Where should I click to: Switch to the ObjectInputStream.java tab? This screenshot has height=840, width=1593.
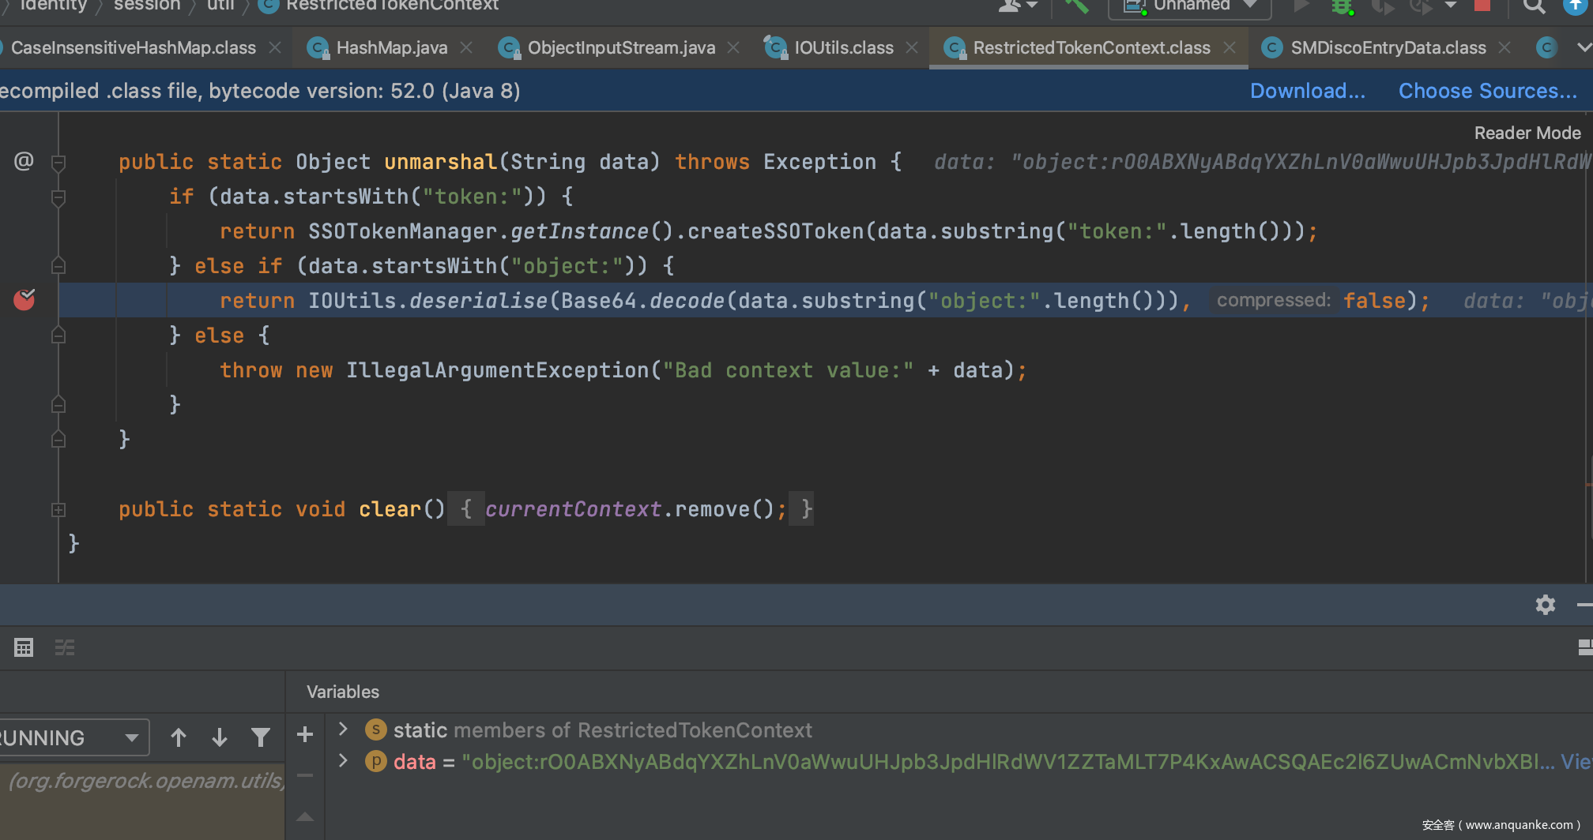point(620,48)
